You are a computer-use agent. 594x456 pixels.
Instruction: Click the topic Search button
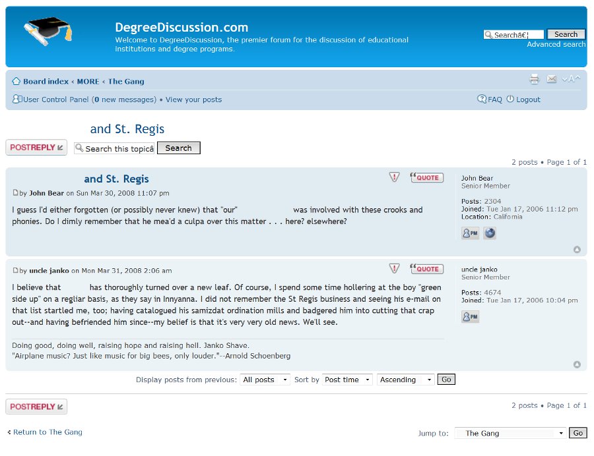178,148
